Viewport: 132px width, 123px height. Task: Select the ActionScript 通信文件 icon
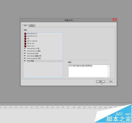click(25, 56)
